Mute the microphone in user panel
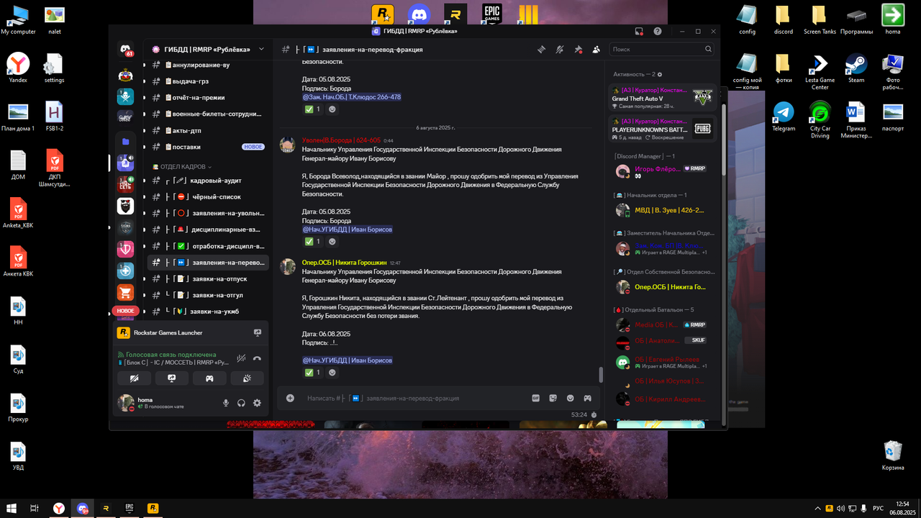Screen dimensions: 921x518 point(226,404)
